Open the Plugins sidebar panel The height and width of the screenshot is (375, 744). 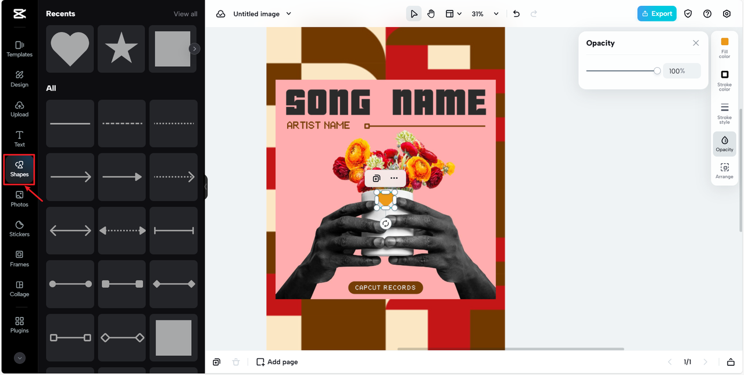19,325
